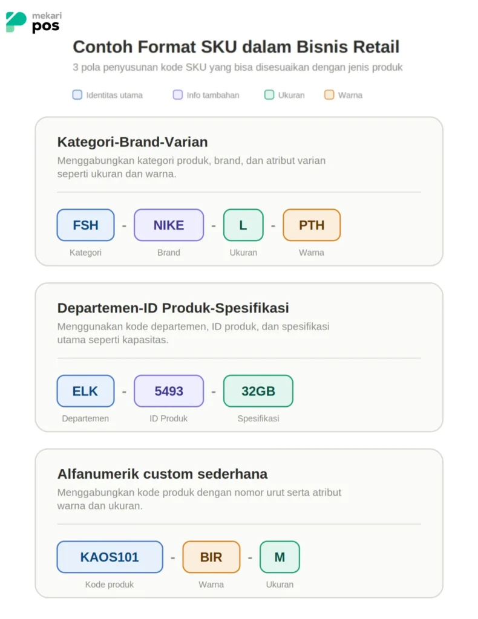Click the orange Warna legend swatch

(x=329, y=95)
